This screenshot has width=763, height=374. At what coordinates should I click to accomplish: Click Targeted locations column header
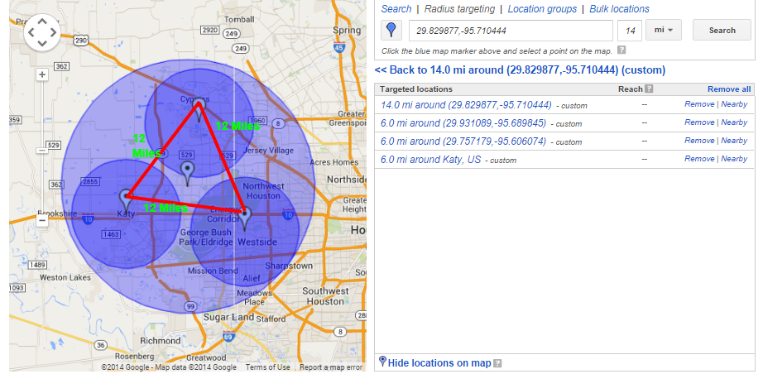[416, 89]
